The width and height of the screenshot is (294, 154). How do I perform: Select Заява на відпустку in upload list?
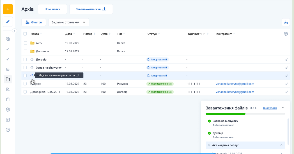(225, 121)
